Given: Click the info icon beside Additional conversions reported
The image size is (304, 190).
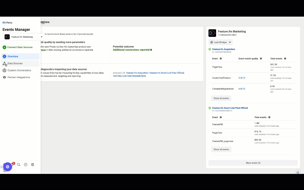Looking at the screenshot, I should [151, 50].
